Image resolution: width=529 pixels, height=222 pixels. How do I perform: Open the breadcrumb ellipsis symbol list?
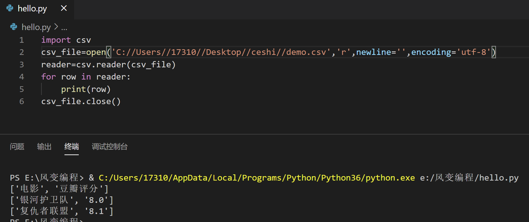(x=64, y=27)
